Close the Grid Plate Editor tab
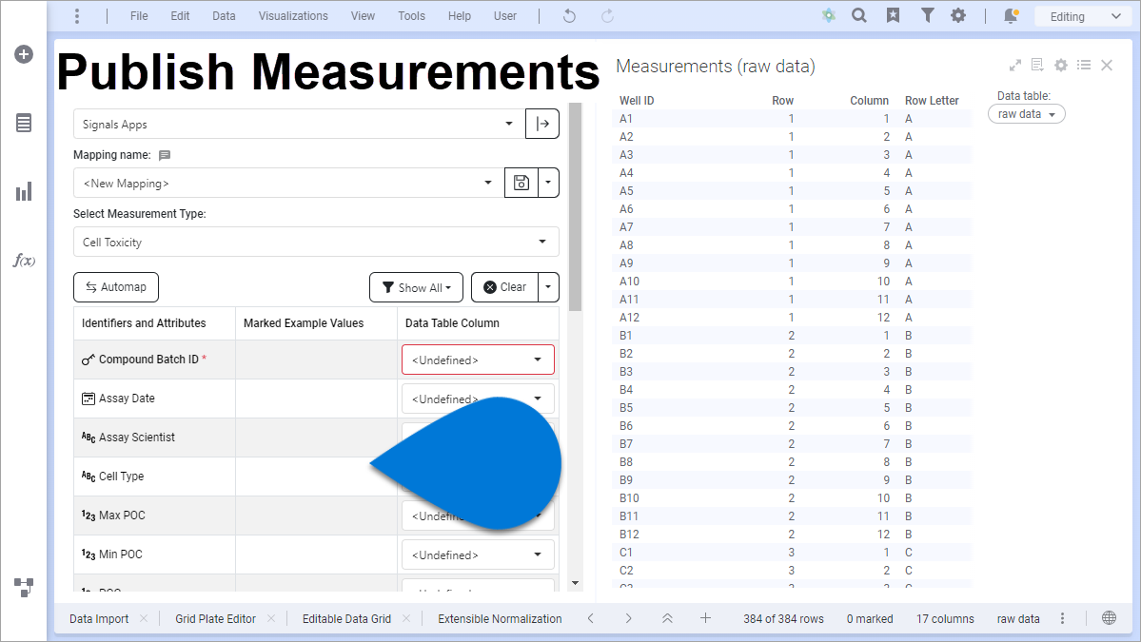This screenshot has height=642, width=1141. (x=270, y=618)
